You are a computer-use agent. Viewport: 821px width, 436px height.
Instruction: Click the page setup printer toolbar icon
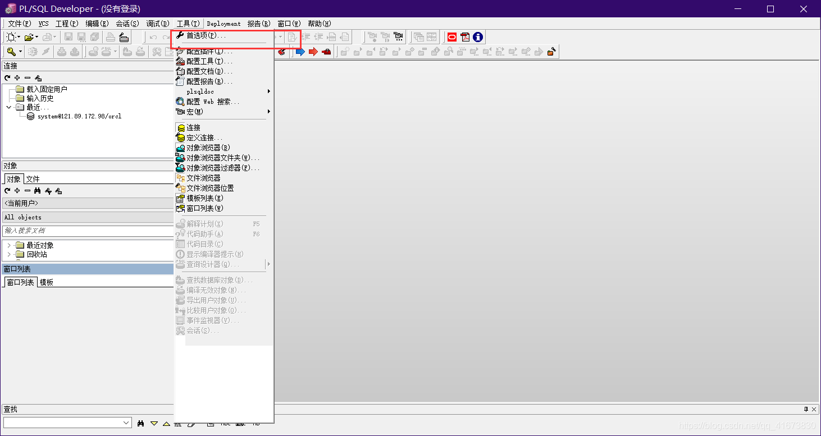pos(124,37)
